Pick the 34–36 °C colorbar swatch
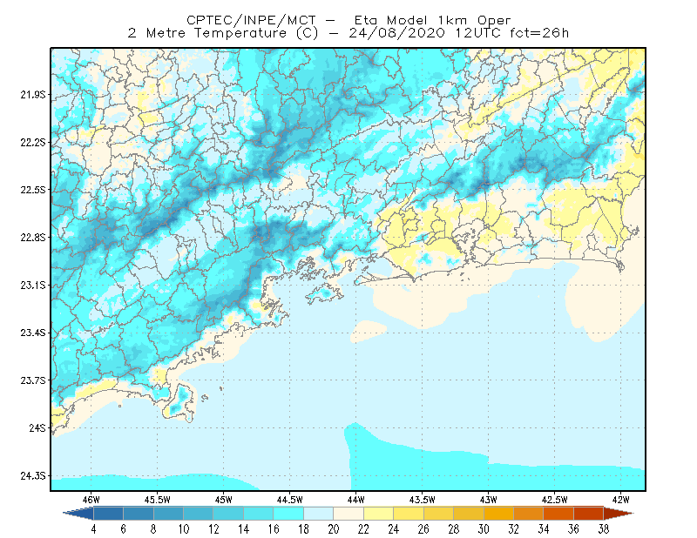697x538 pixels. (558, 514)
